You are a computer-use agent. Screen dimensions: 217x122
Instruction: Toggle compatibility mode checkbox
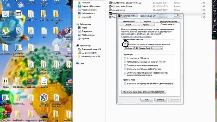[125, 44]
